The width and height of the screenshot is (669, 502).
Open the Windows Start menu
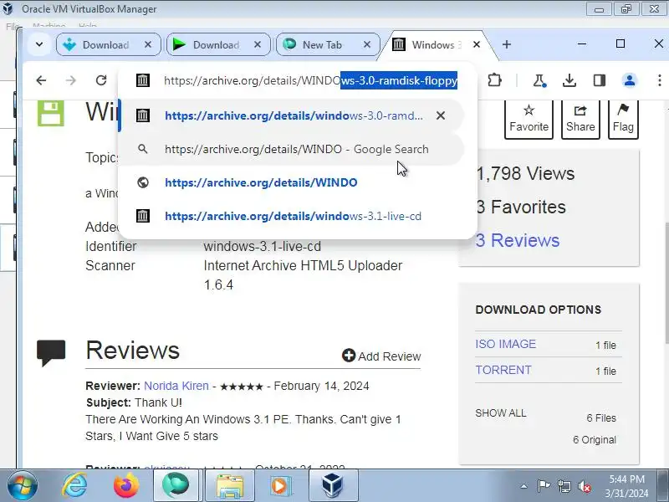[23, 486]
